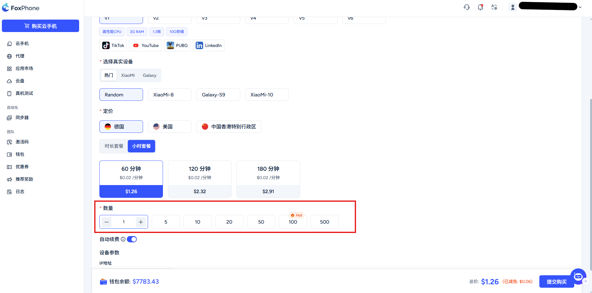This screenshot has width=592, height=293.
Task: Click the 提交购买 submit button
Action: tap(556, 281)
